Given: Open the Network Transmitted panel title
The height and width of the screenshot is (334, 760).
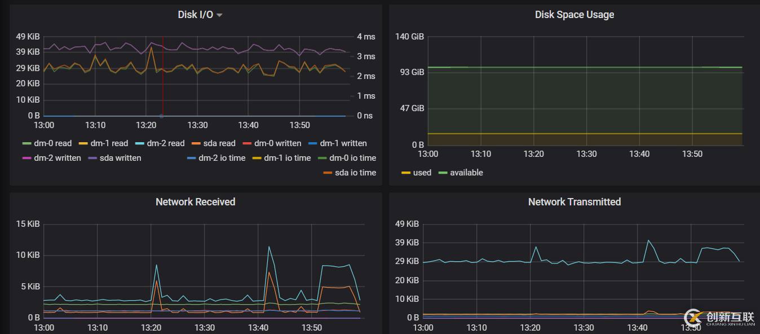Looking at the screenshot, I should click(575, 202).
